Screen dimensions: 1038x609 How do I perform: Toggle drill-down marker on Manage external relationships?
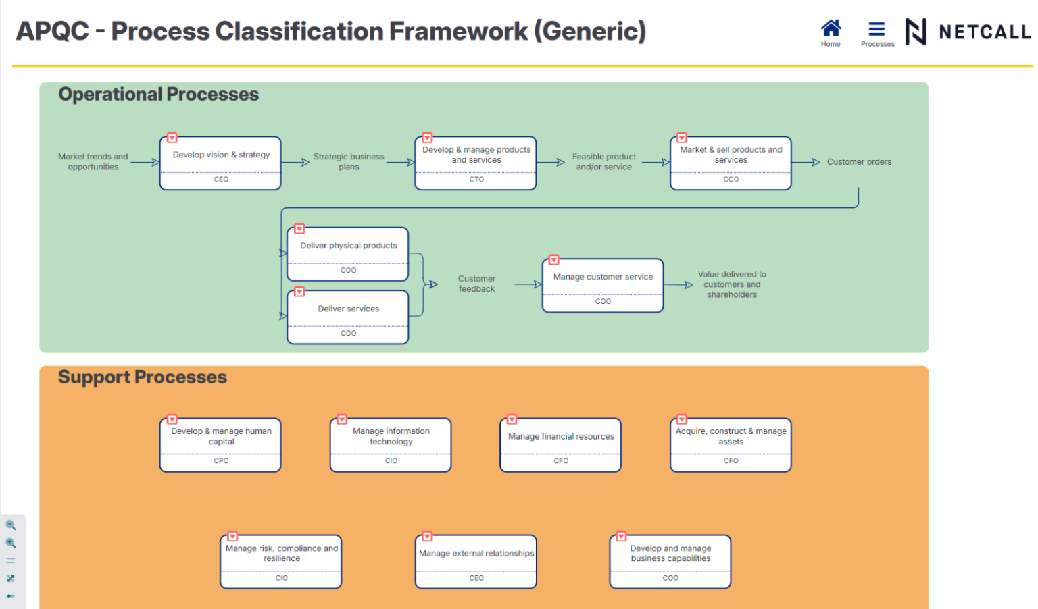(428, 536)
